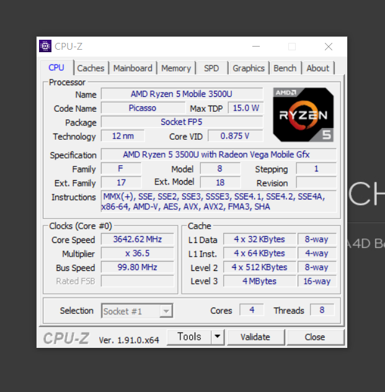Viewport: 385px width, 392px height.
Task: Expand the Socket #1 selection combo box
Action: 137,311
